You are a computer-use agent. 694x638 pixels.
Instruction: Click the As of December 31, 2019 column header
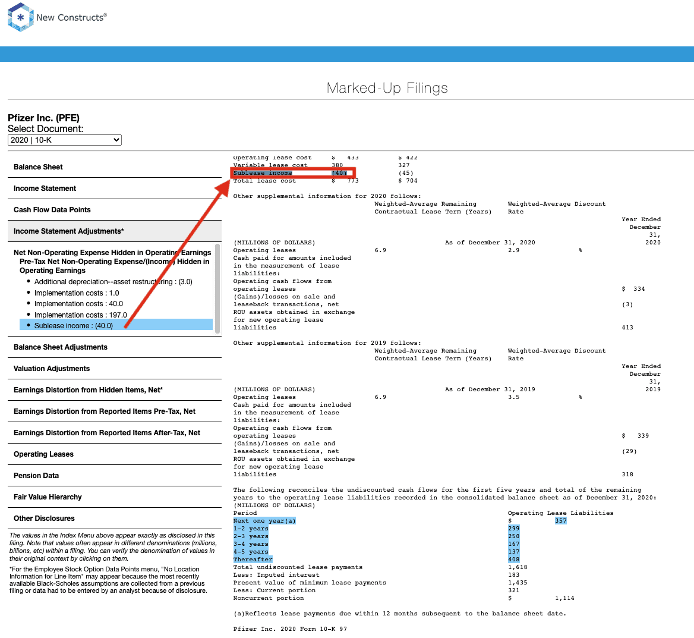pos(490,389)
